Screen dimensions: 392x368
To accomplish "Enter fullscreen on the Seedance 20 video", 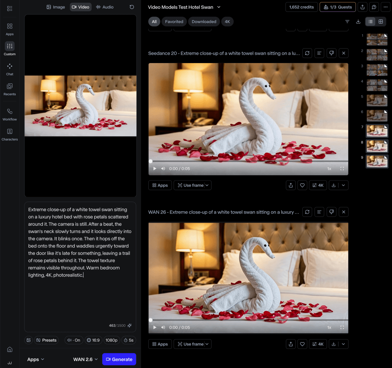I will click(x=342, y=168).
